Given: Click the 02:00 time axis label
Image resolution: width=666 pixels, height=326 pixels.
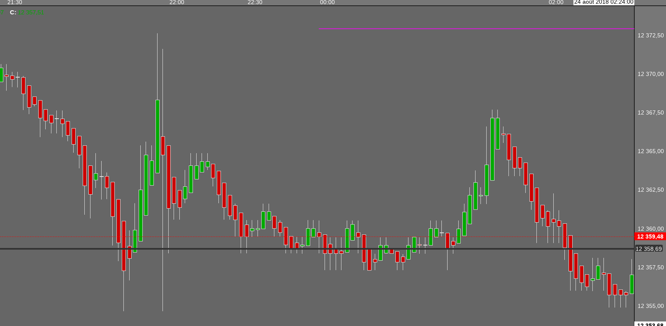Looking at the screenshot, I should 556,2.
